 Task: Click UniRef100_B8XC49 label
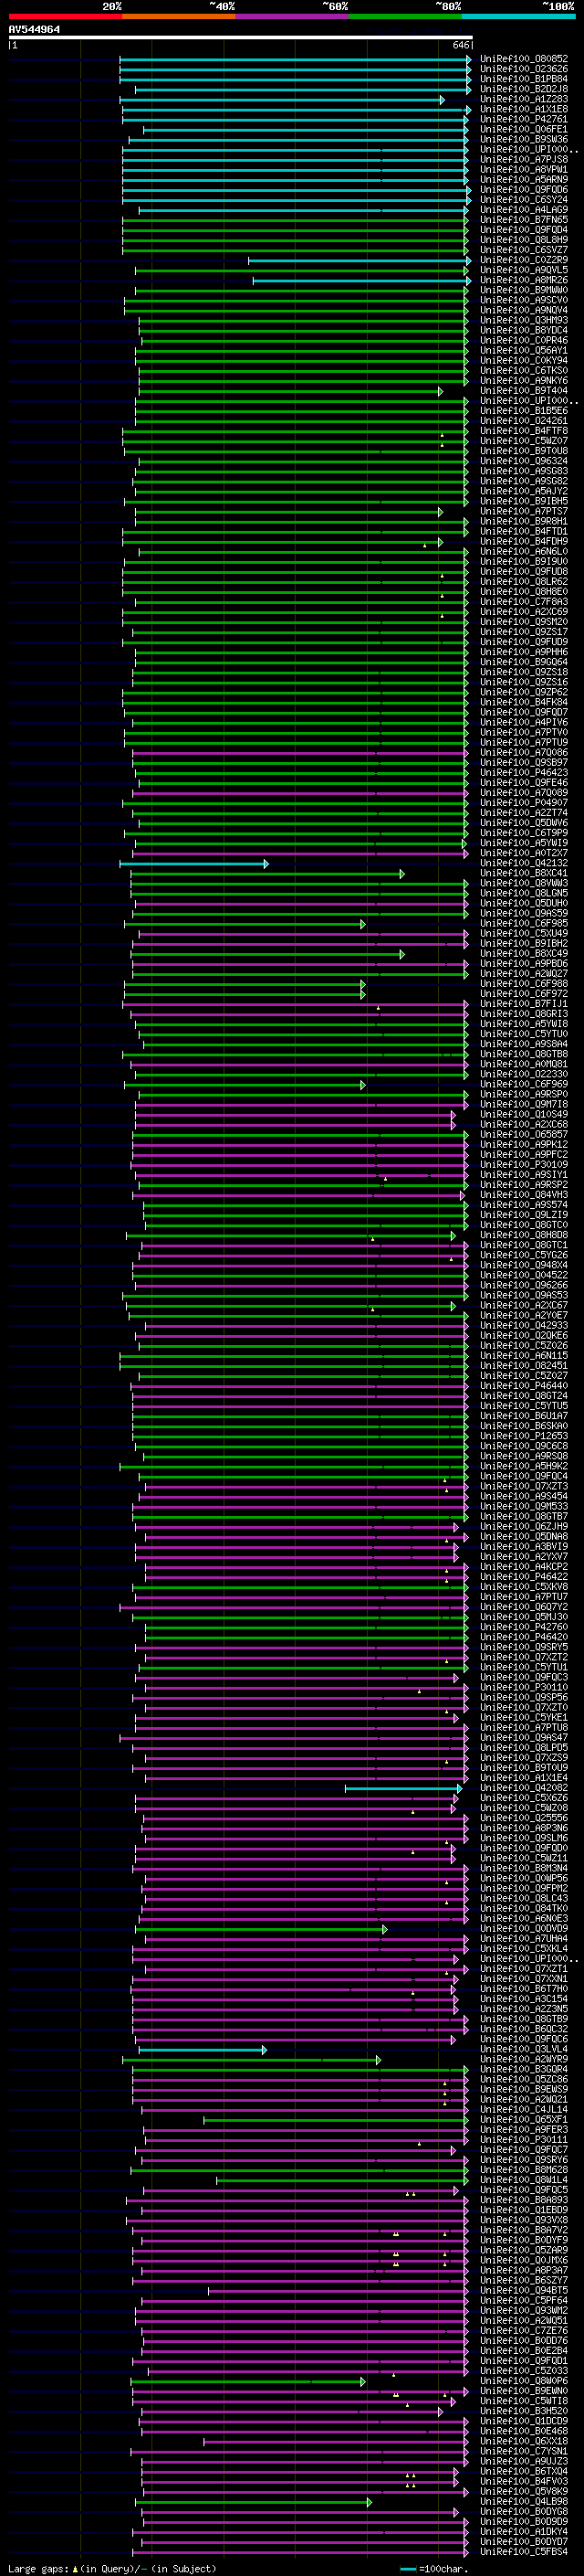point(524,954)
